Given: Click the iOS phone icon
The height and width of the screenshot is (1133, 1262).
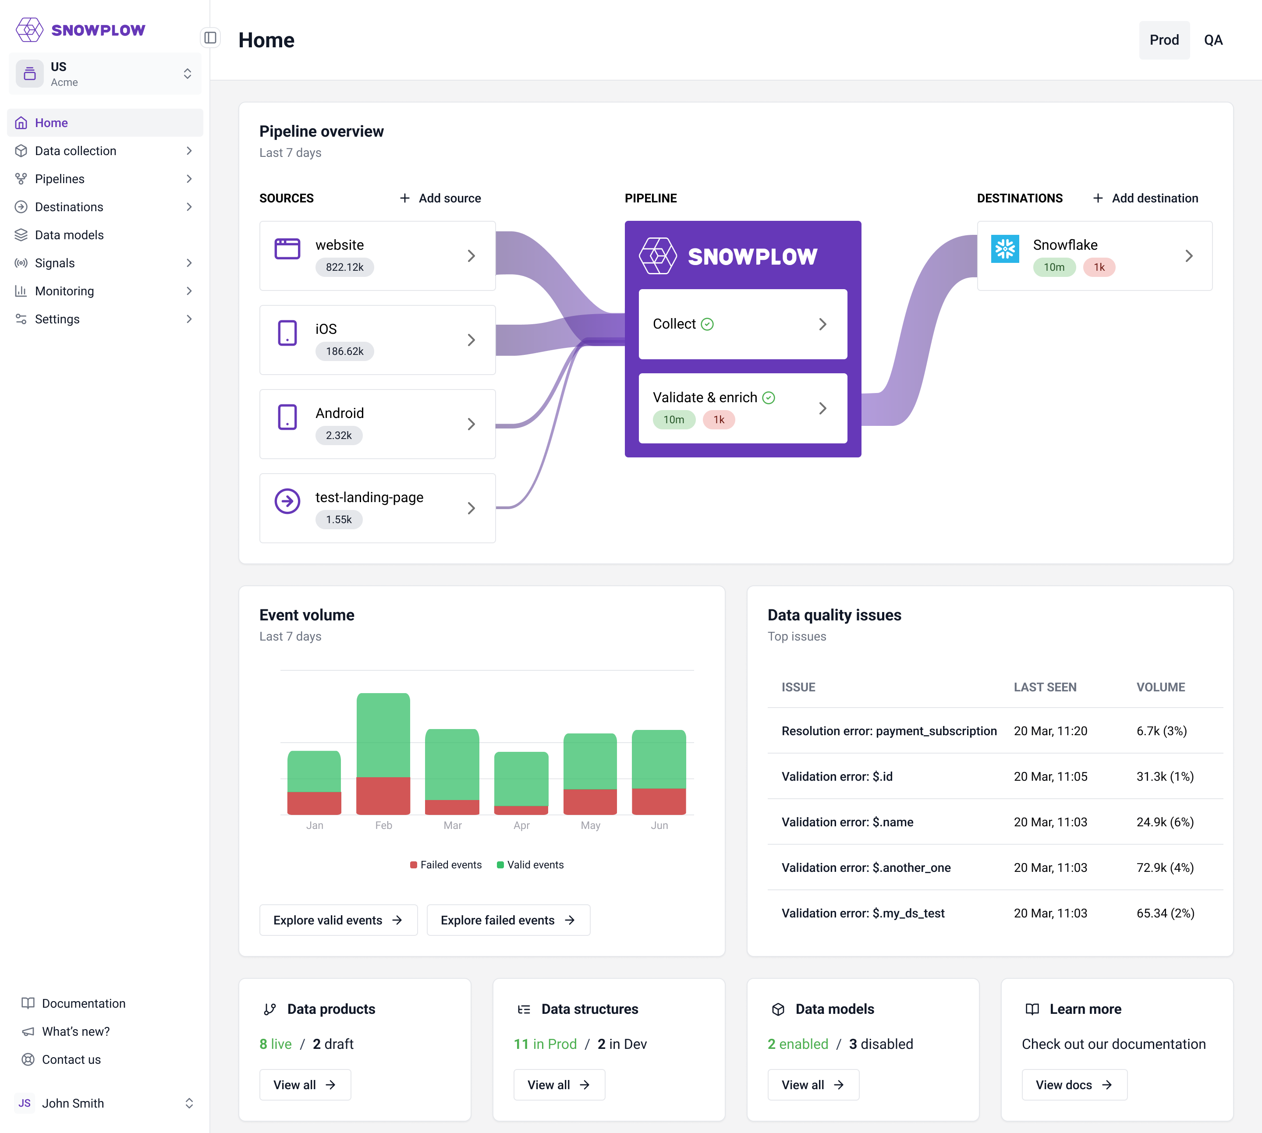Looking at the screenshot, I should point(287,333).
